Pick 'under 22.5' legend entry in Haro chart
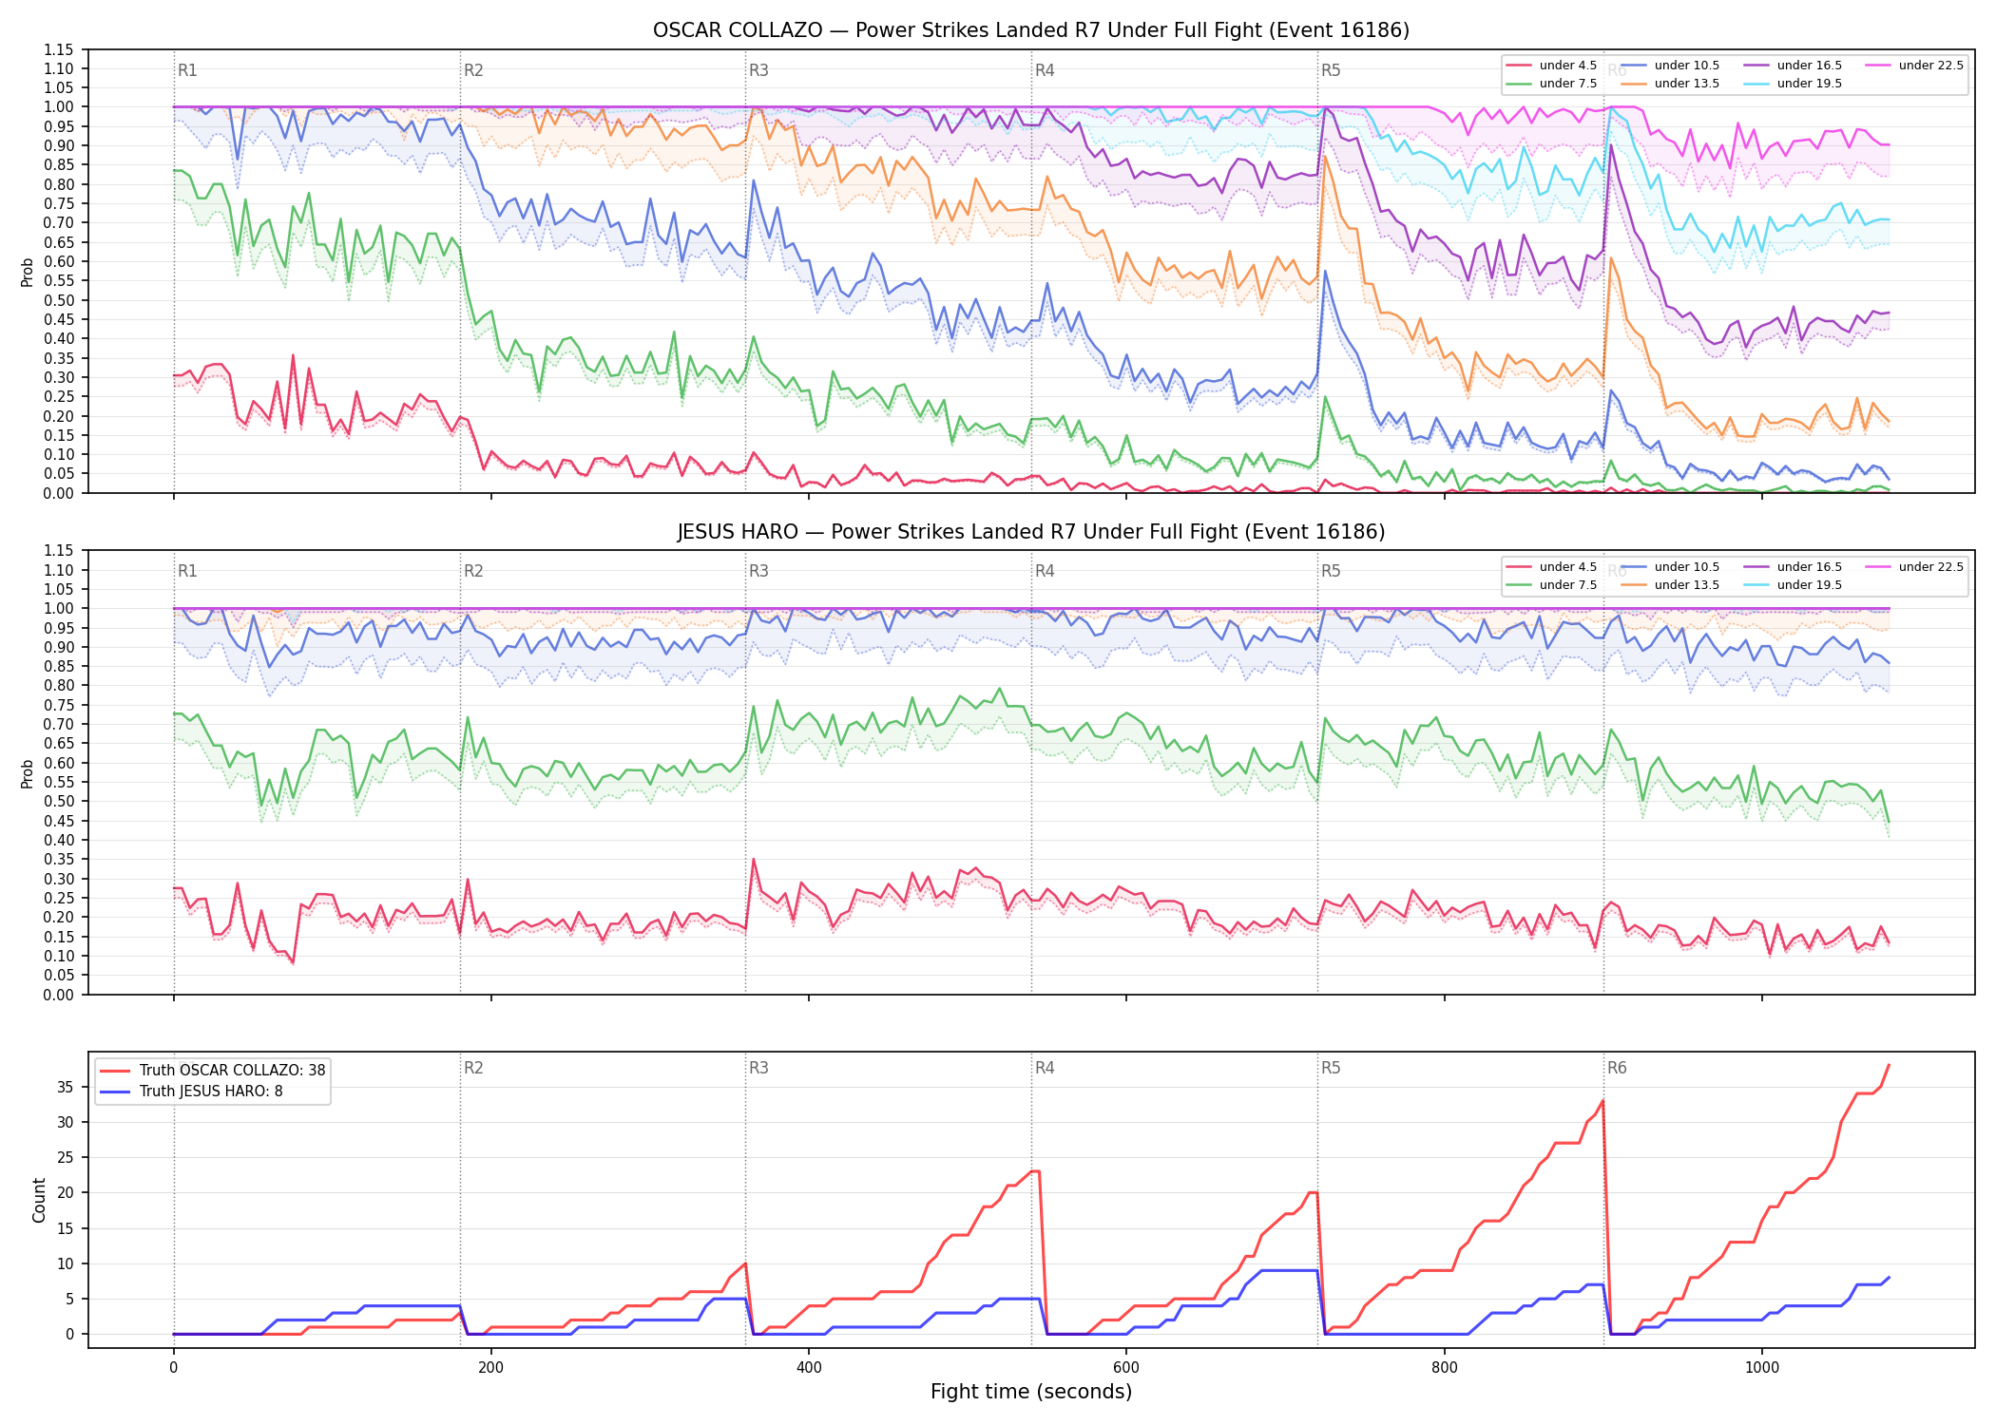The image size is (1996, 1425). pos(1914,567)
